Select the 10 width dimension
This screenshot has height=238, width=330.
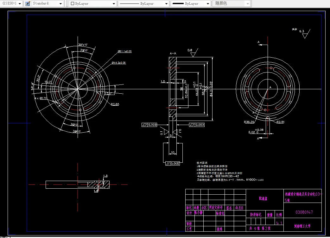173,153
